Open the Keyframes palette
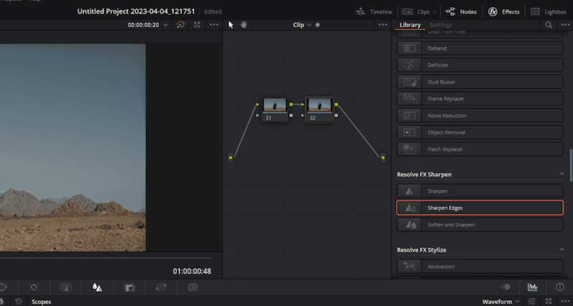The image size is (573, 306). coord(506,287)
